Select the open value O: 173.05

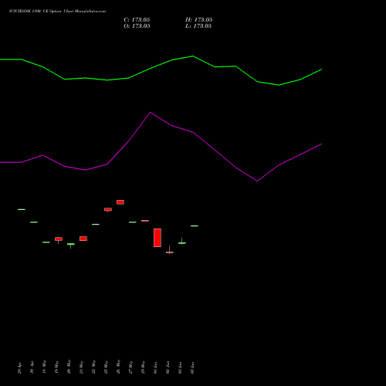pyautogui.click(x=137, y=26)
